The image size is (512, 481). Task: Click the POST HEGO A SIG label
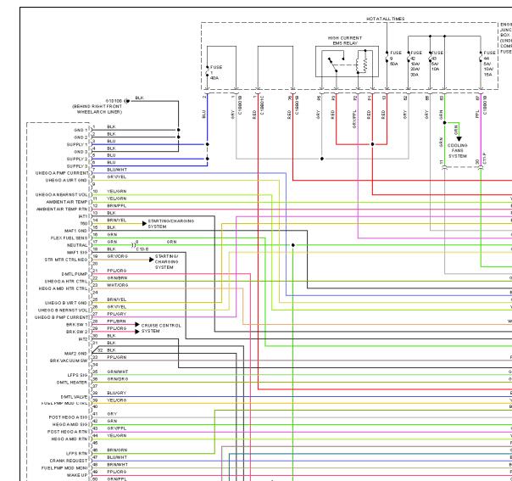69,417
